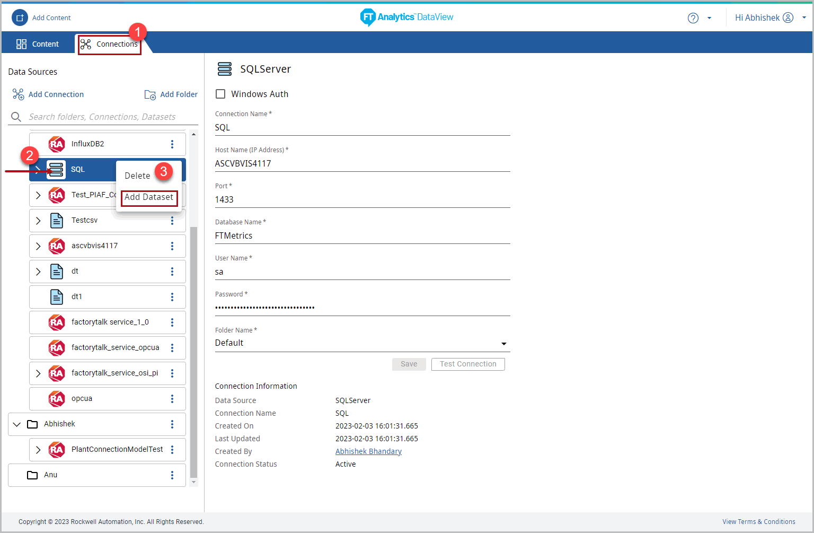Open three-dot menu for InfluxDB2
This screenshot has width=814, height=533.
172,144
